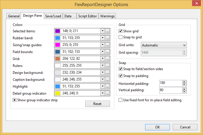Enable Snap to grid checkbox
The width and height of the screenshot is (203, 135).
pyautogui.click(x=121, y=37)
